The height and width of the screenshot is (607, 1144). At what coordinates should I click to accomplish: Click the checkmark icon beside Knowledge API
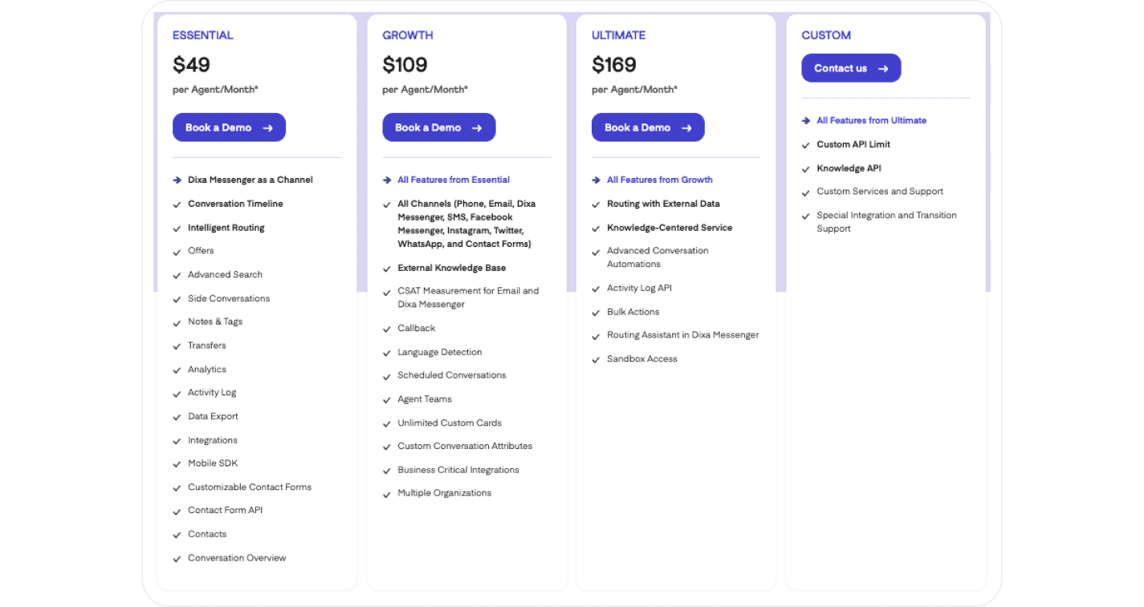tap(806, 169)
